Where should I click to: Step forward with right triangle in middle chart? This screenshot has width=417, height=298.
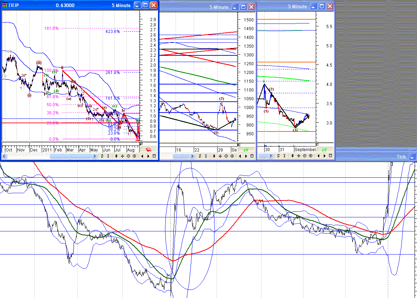point(246,156)
